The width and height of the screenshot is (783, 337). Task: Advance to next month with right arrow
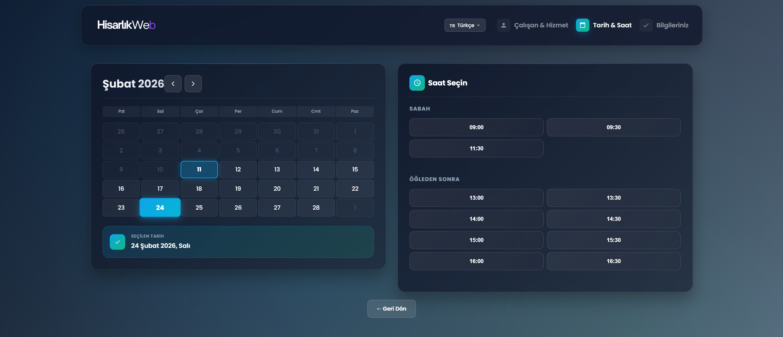pos(193,84)
